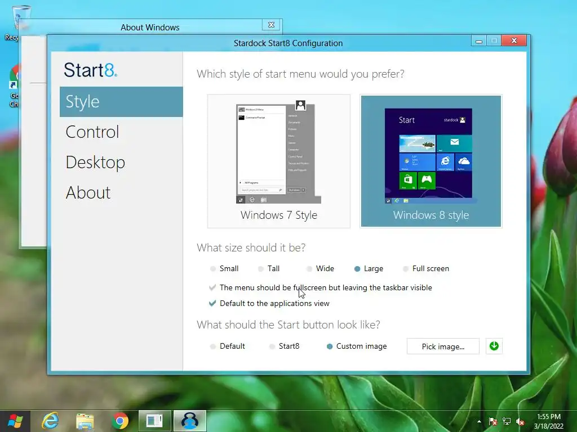
Task: Open Action Center flag icon
Action: click(493, 421)
